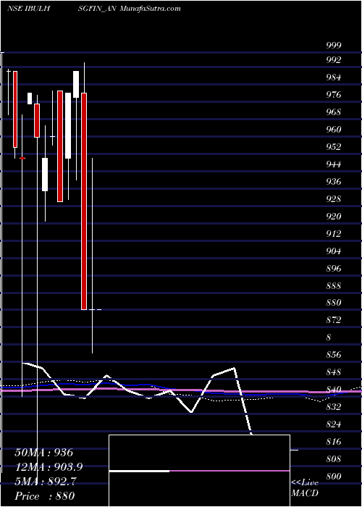Click the 832 price axis label
This screenshot has height=507, width=362.
(x=333, y=407)
